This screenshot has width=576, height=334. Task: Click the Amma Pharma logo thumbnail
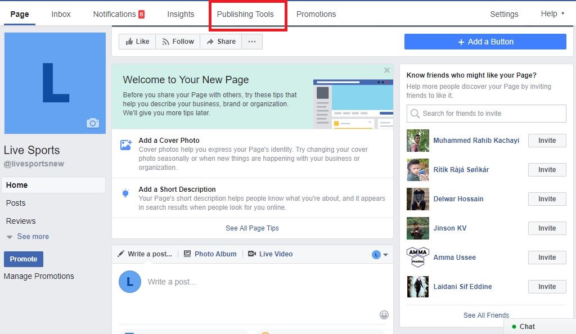click(x=418, y=258)
